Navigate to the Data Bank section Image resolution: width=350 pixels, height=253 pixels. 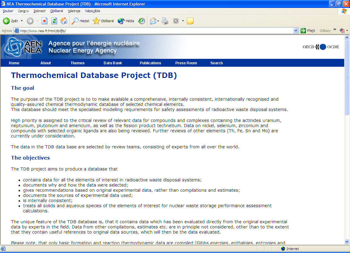click(x=113, y=63)
